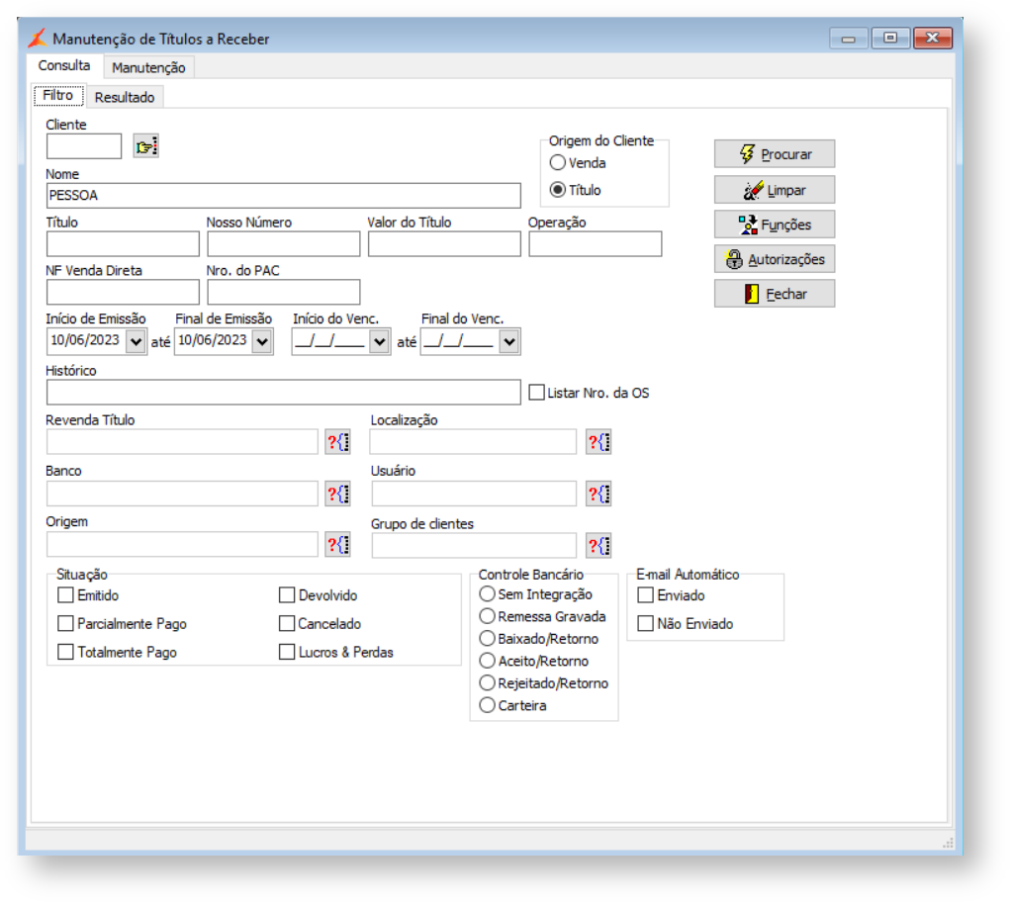
Task: Click the Histórico text field
Action: [284, 393]
